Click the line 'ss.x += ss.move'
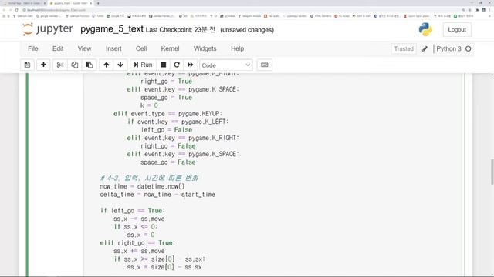The height and width of the screenshot is (277, 494). [139, 251]
